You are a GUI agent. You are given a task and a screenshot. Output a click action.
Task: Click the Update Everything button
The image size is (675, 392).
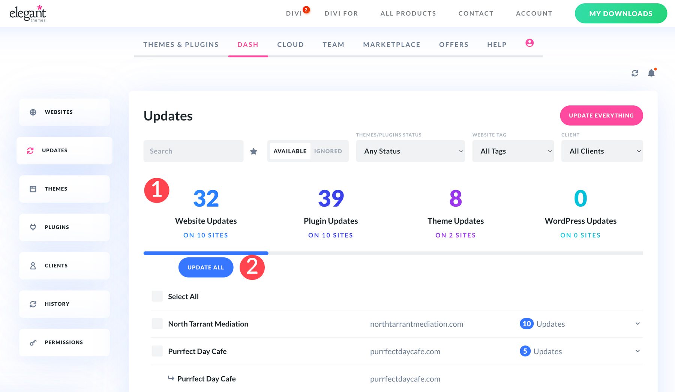pos(601,116)
